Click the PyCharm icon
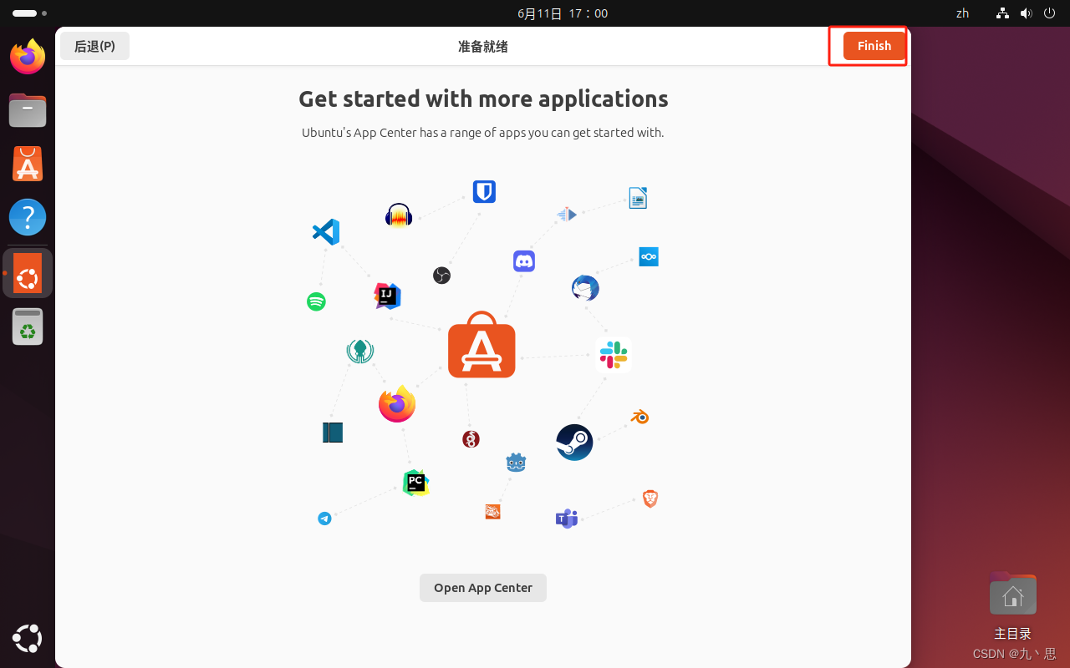The width and height of the screenshot is (1070, 668). 415,483
